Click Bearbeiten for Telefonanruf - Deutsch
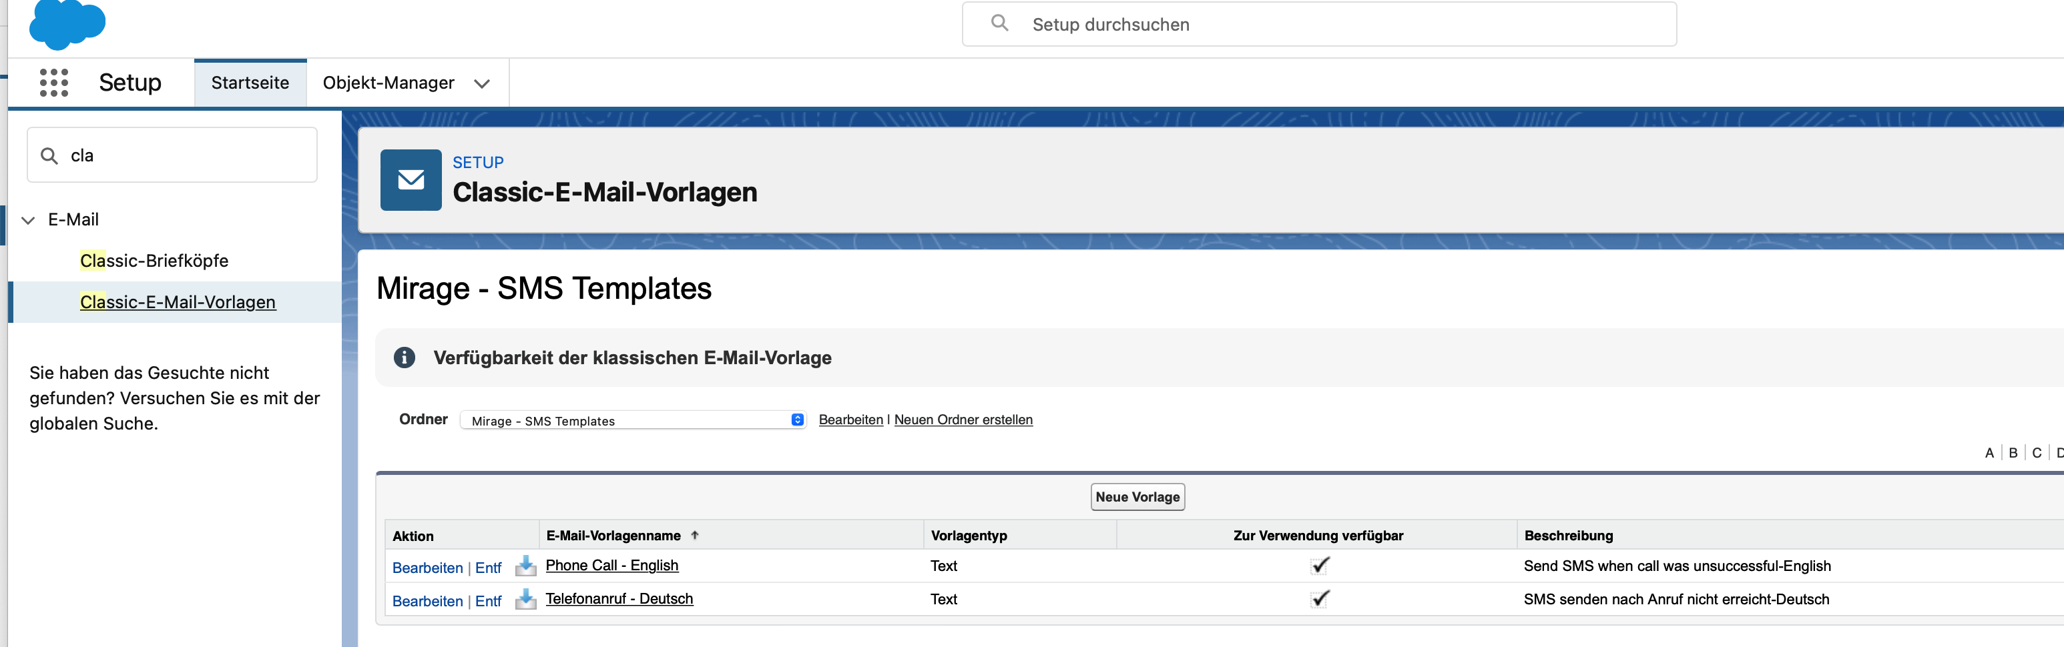 tap(428, 600)
